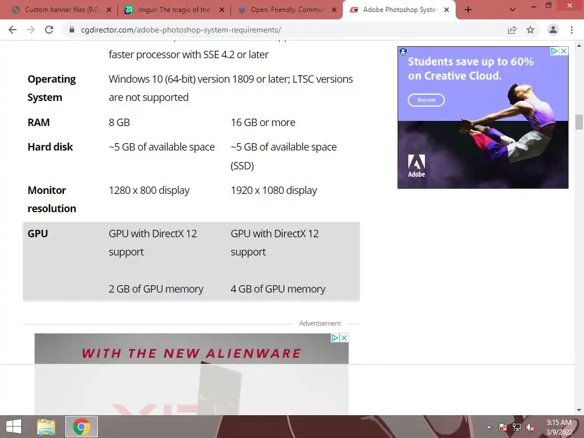
Task: Click the '8 GB' RAM cell
Action: click(x=119, y=123)
